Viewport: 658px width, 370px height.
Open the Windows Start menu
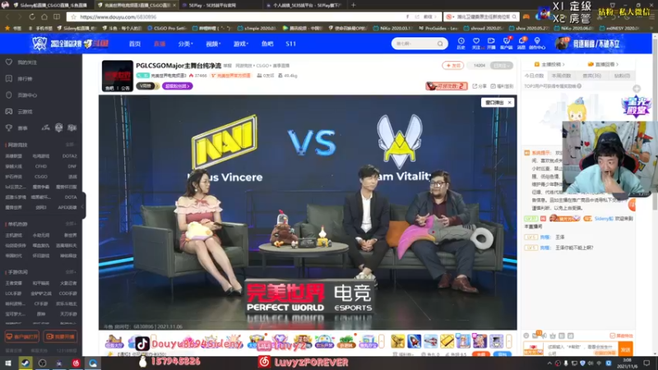8,363
